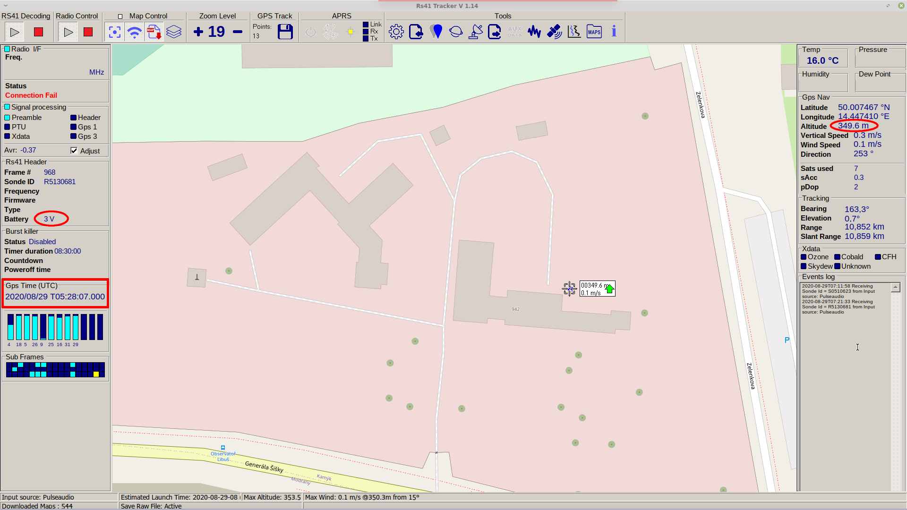Open the signal waveform tool
Screen dimensions: 907x510
(x=534, y=32)
